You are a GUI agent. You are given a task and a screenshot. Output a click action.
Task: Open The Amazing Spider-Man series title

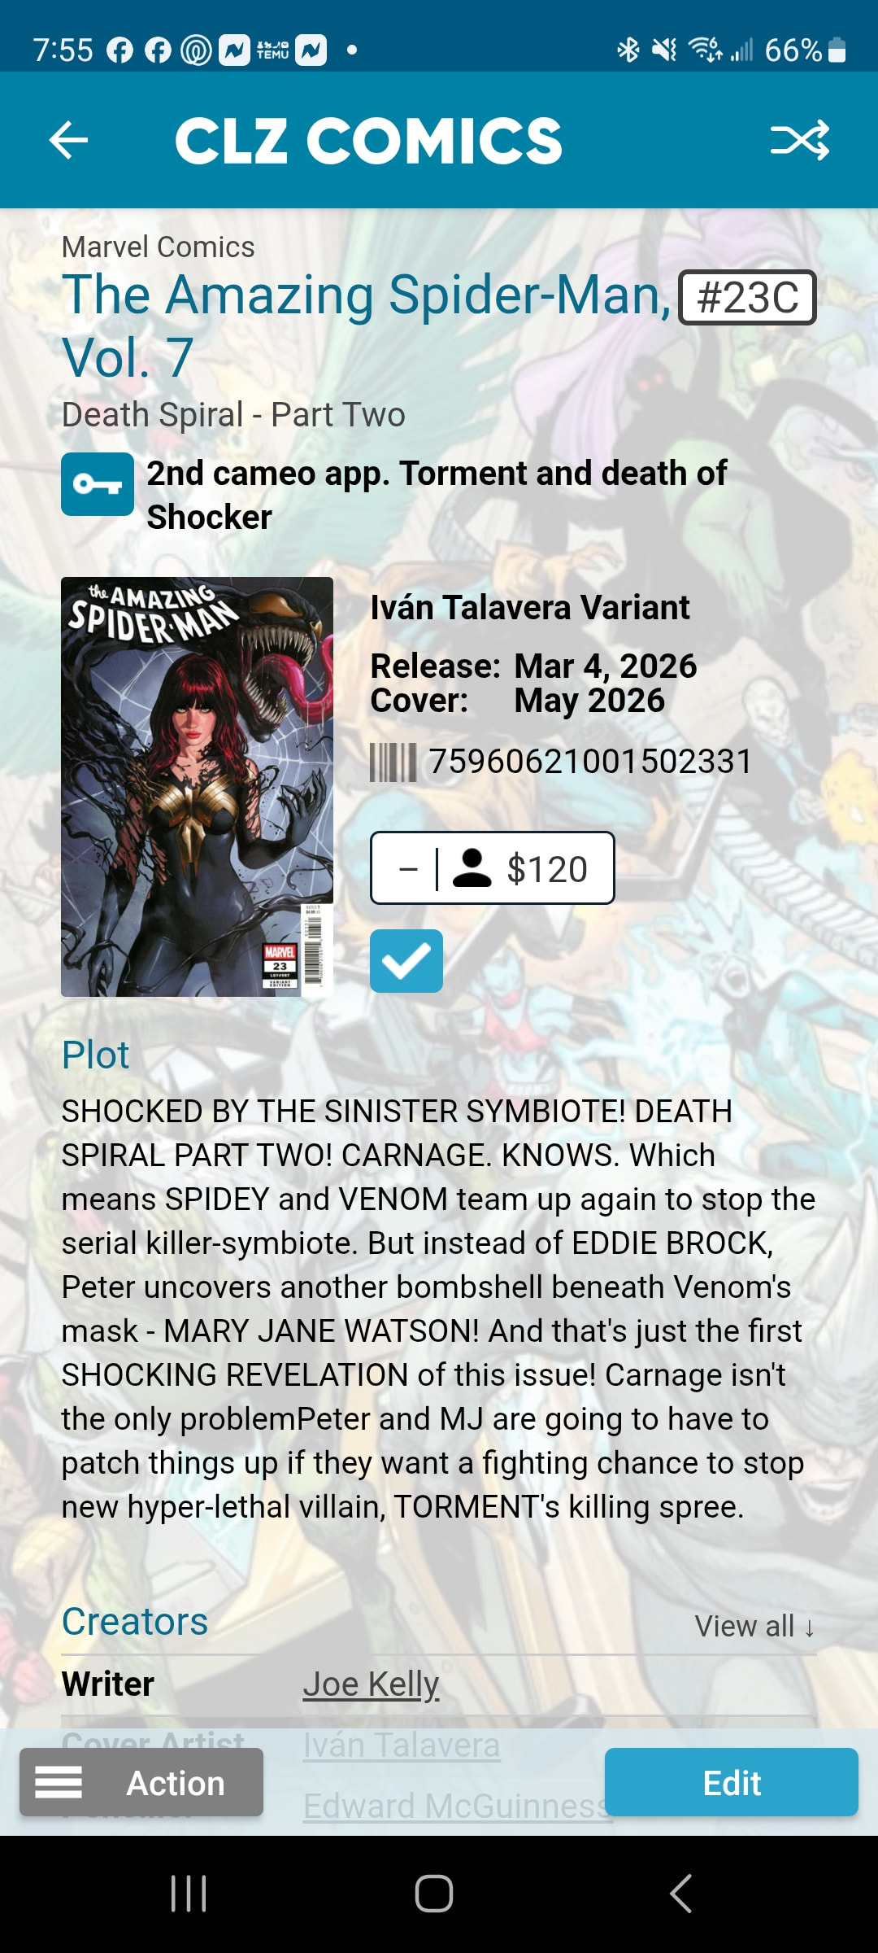click(x=366, y=325)
